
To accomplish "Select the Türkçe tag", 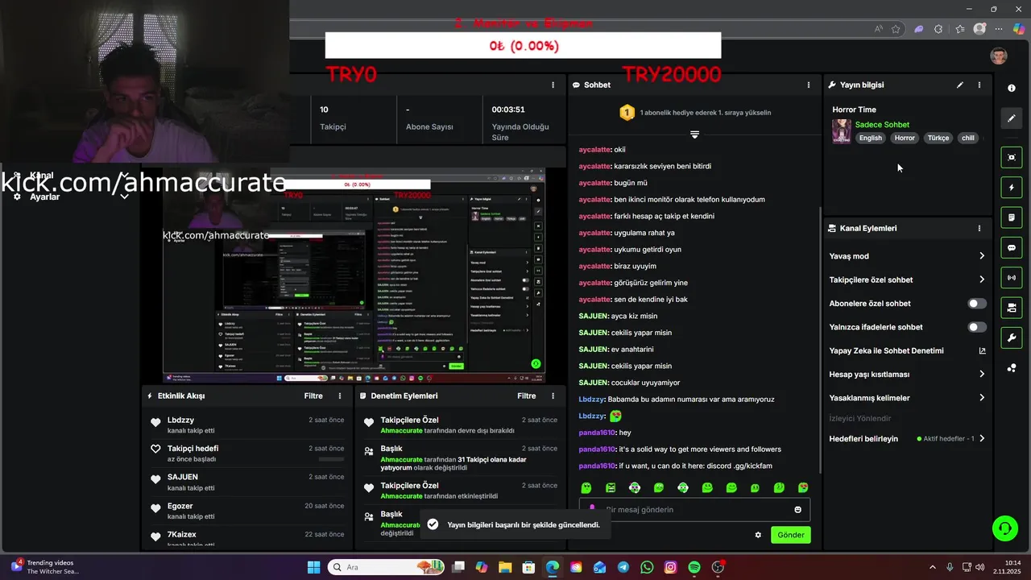I will (938, 138).
